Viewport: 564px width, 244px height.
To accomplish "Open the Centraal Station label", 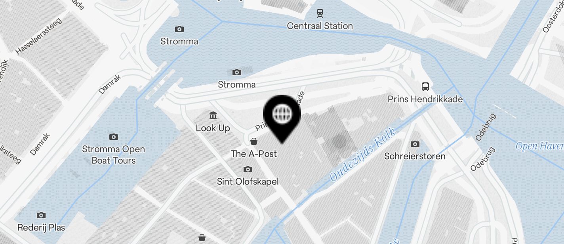I will click(x=320, y=26).
